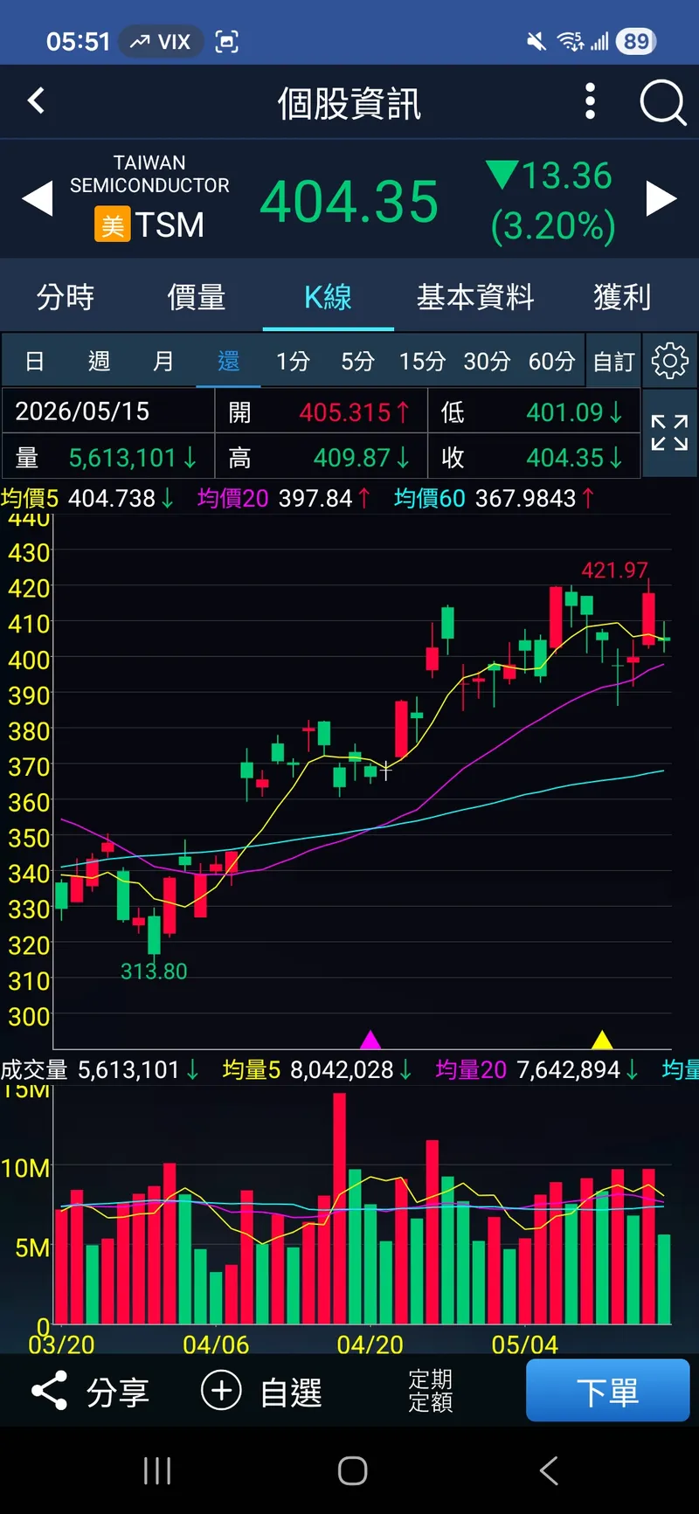Tap the 404.35 current price

[x=349, y=202]
